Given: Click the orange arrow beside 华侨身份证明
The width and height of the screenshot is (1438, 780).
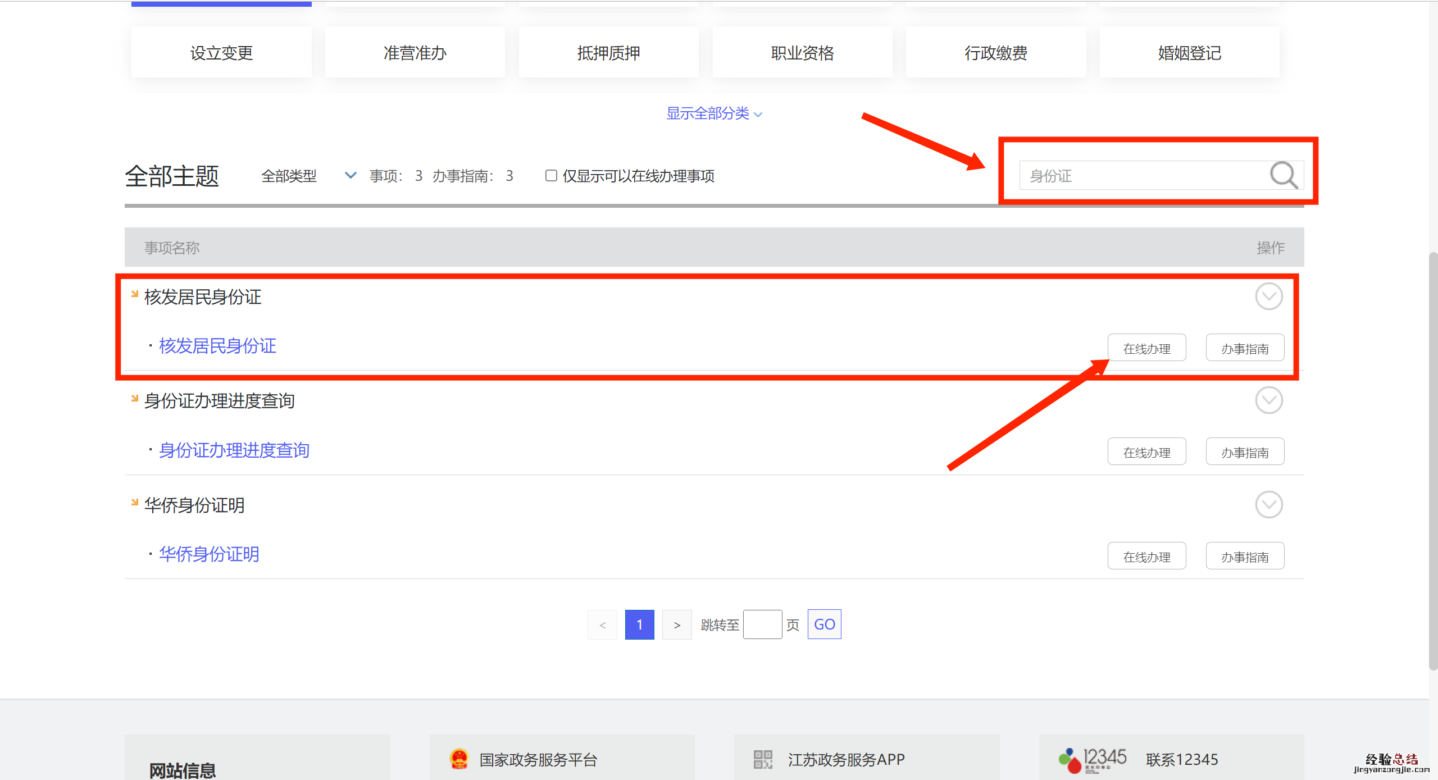Looking at the screenshot, I should point(134,503).
